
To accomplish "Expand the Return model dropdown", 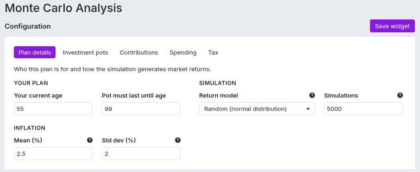I will (x=257, y=109).
